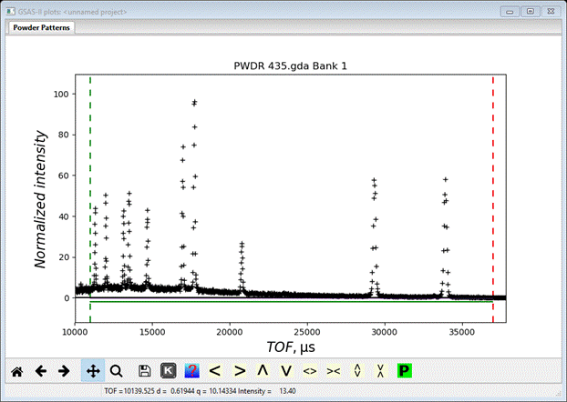Compress X axis with >< button
The height and width of the screenshot is (402, 567).
pyautogui.click(x=334, y=370)
